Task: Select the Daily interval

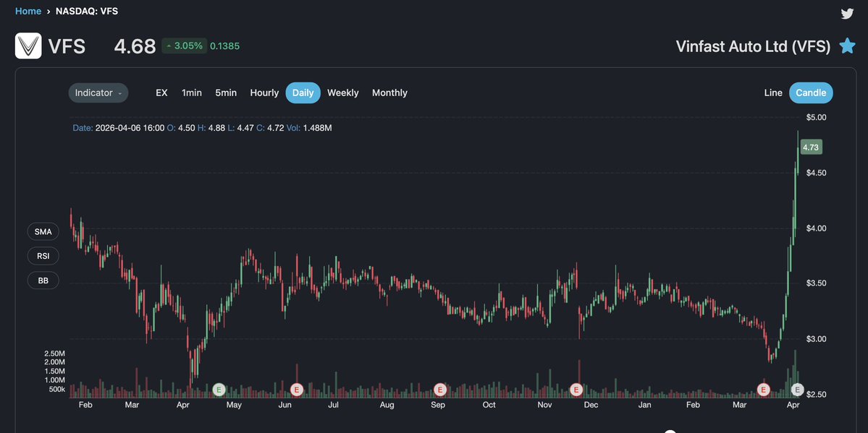Action: (303, 93)
